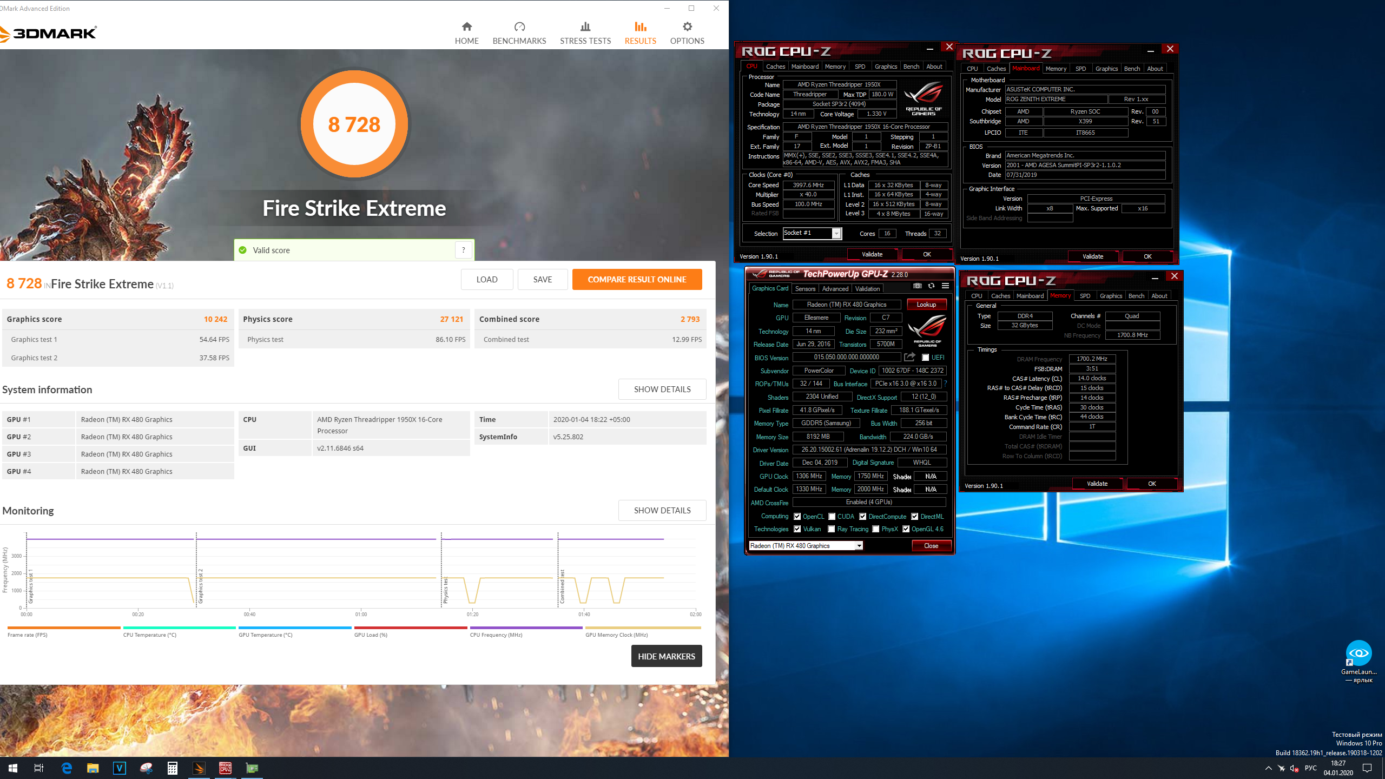1385x779 pixels.
Task: Expand System information with SHOW DETAILS
Action: [x=662, y=389]
